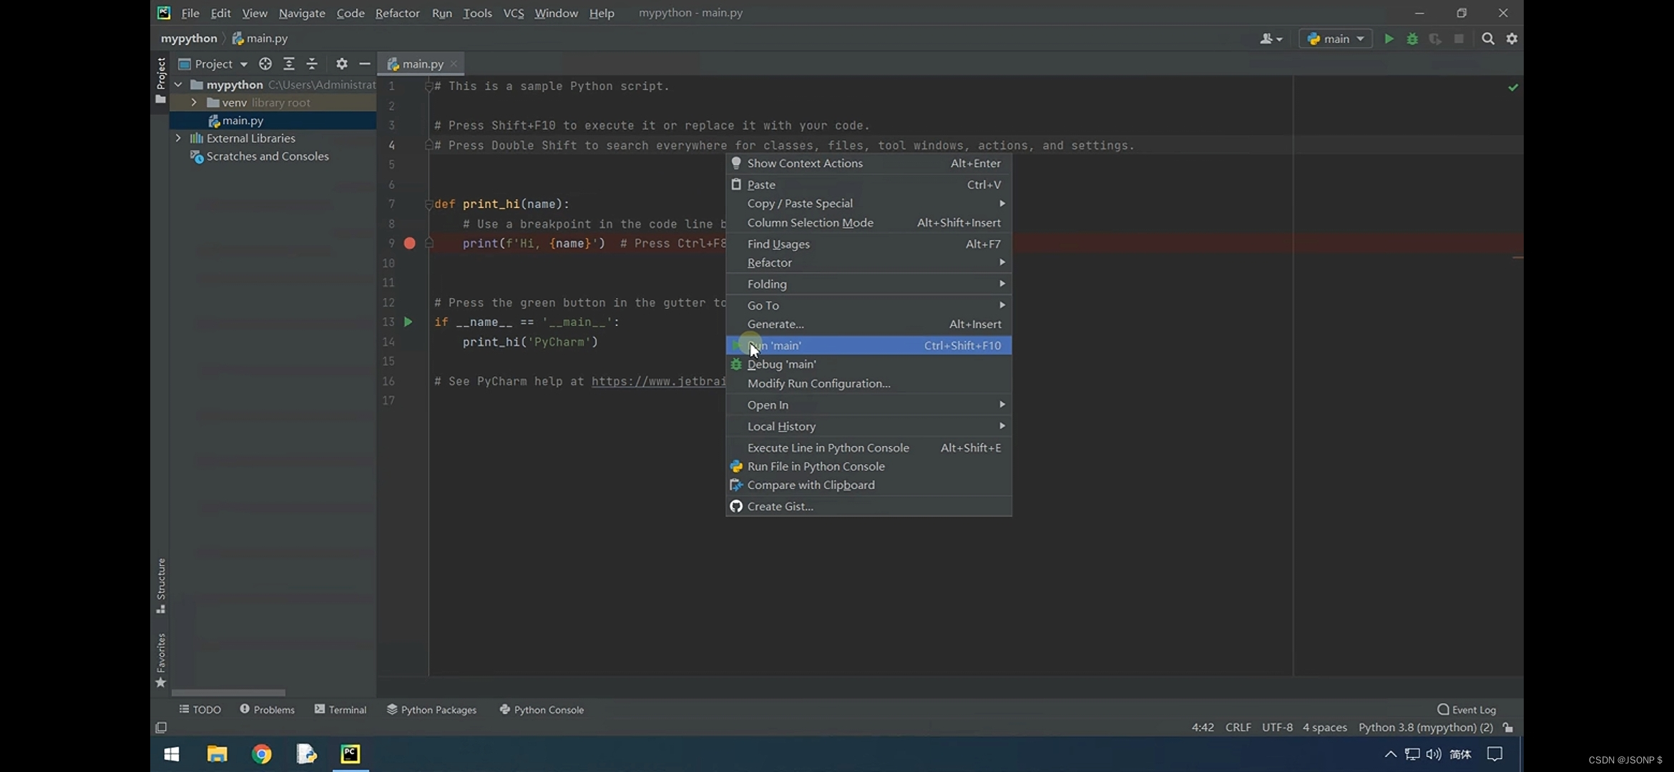
Task: Open the Project view selector dropdown
Action: tap(213, 64)
